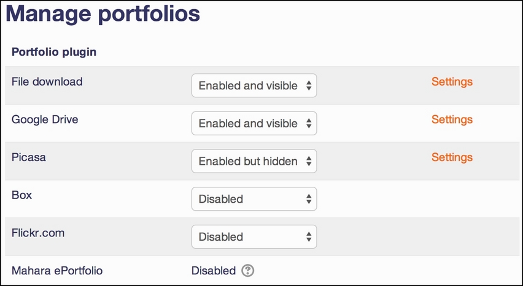Click the up-down arrows on Picasa selector
The height and width of the screenshot is (286, 523).
(x=309, y=162)
